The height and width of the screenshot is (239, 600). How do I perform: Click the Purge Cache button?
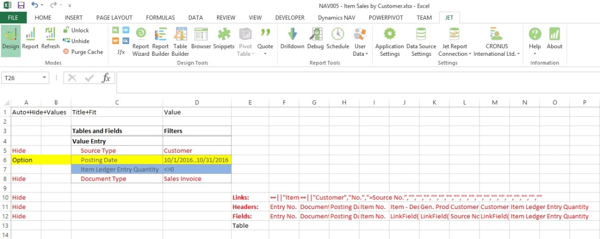[x=83, y=52]
